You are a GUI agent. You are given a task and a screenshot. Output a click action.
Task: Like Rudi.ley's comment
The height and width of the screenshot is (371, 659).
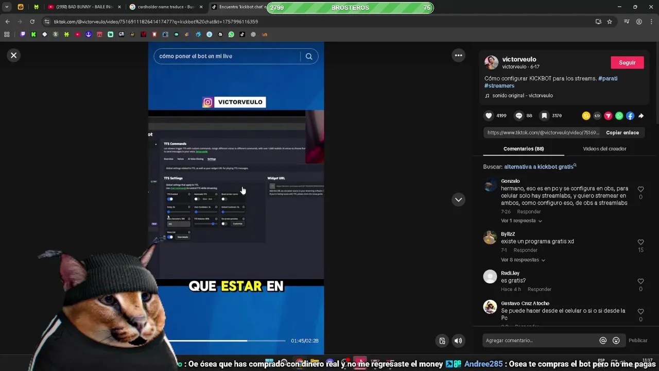click(x=640, y=281)
